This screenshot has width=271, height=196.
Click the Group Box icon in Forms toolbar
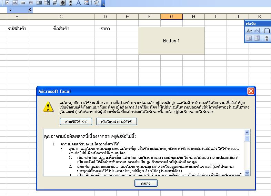267,31
